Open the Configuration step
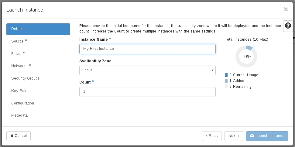 [22, 103]
